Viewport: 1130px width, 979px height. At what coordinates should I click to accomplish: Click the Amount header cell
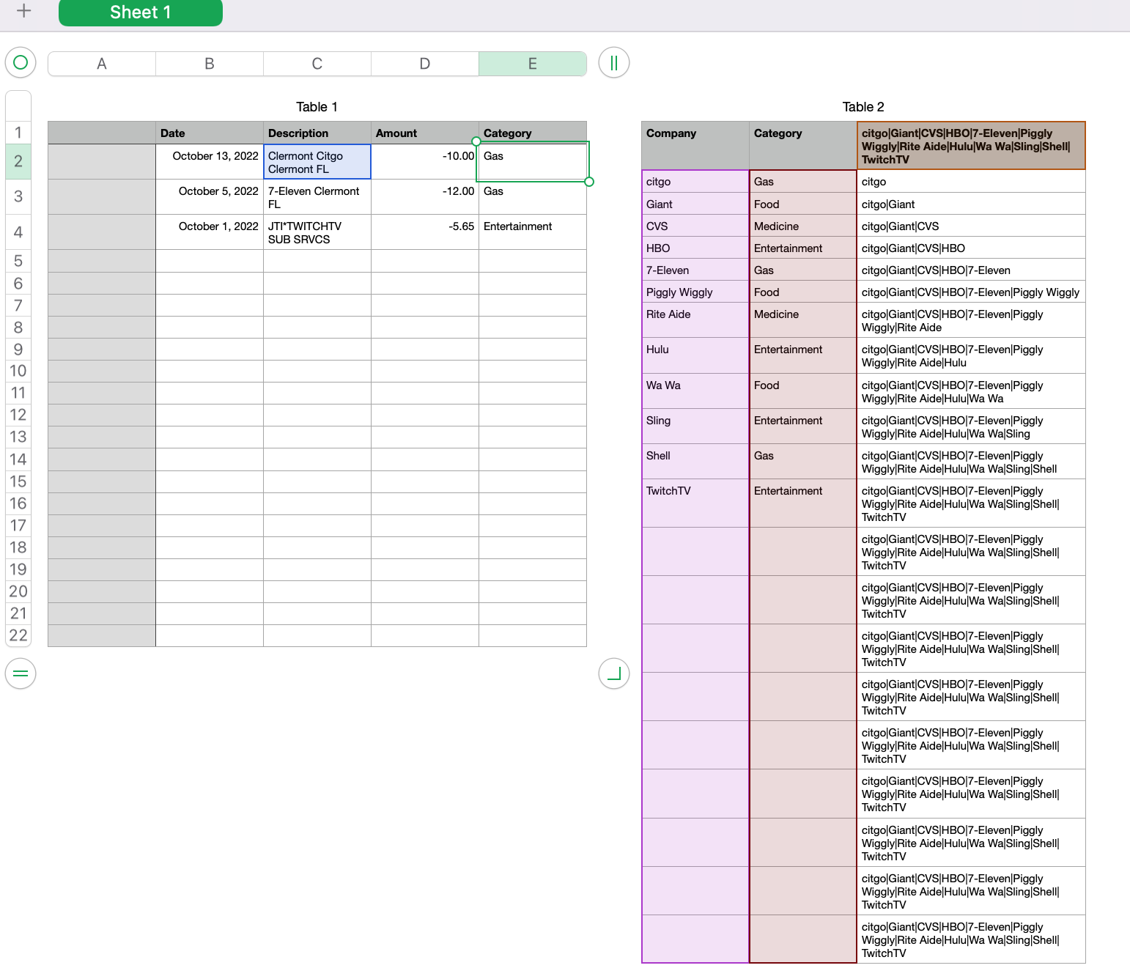point(425,133)
